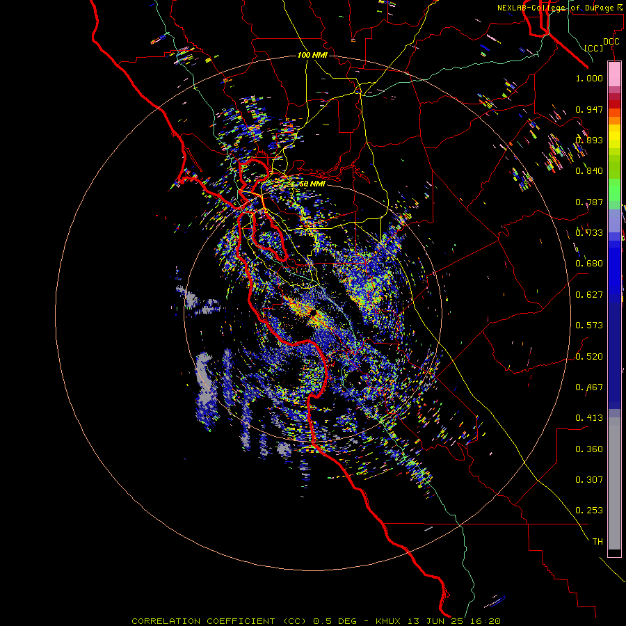Select the 0.733 scale value
This screenshot has height=626, width=626.
pyautogui.click(x=589, y=233)
